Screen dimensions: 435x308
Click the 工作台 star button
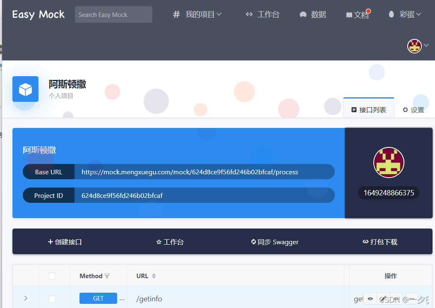point(170,242)
